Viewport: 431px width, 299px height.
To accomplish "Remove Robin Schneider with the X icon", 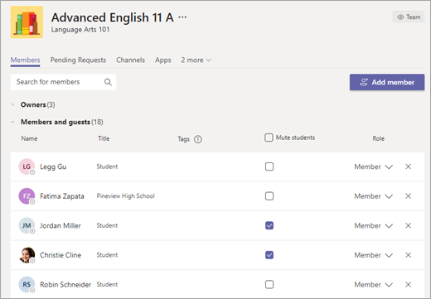I will (408, 284).
